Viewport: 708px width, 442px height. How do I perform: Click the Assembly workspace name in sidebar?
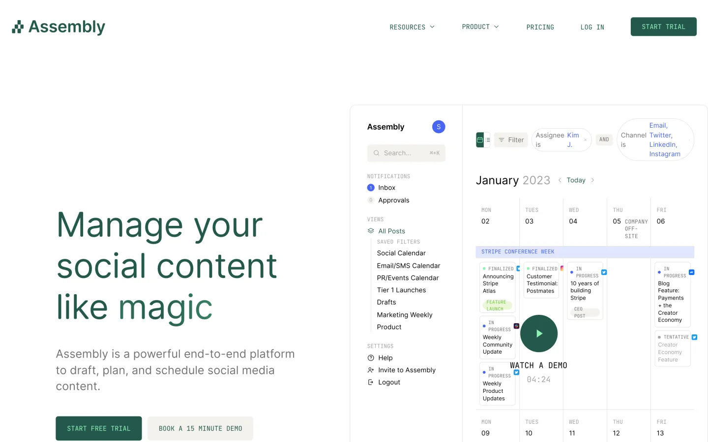click(386, 127)
